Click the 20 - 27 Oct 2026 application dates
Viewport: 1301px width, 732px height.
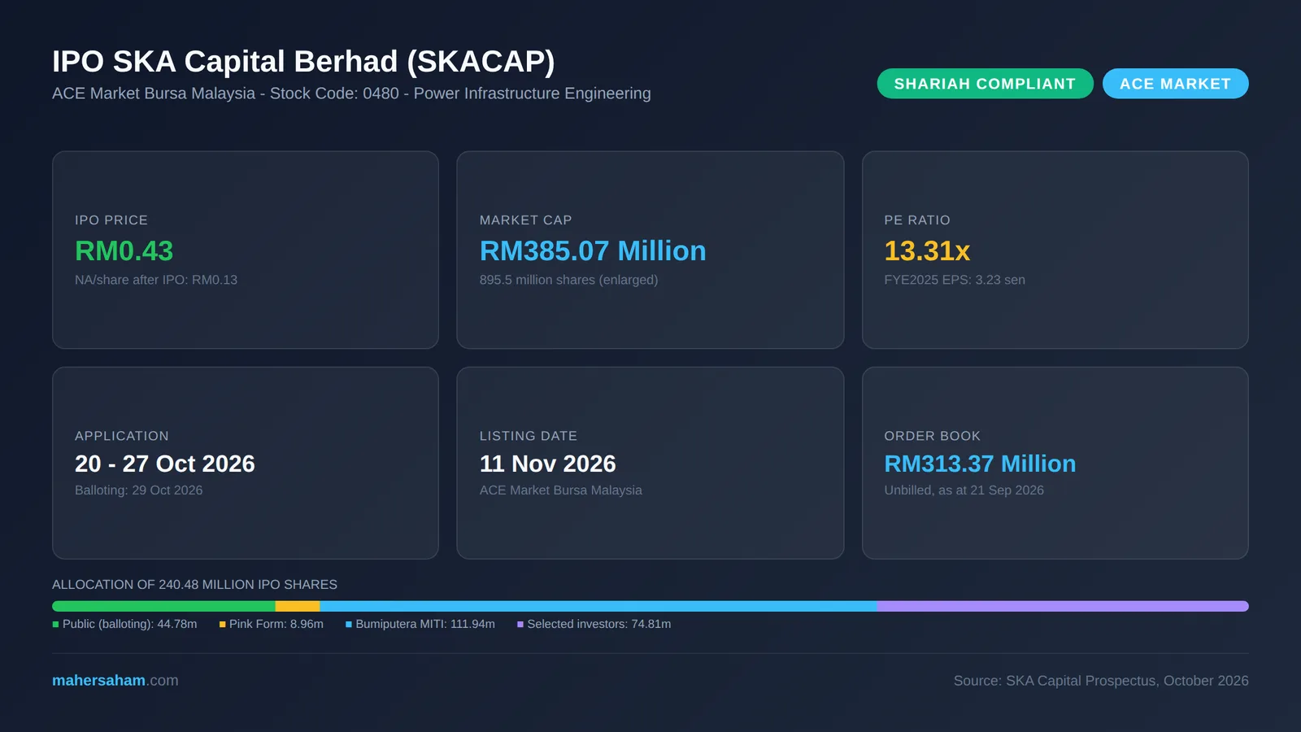165,464
